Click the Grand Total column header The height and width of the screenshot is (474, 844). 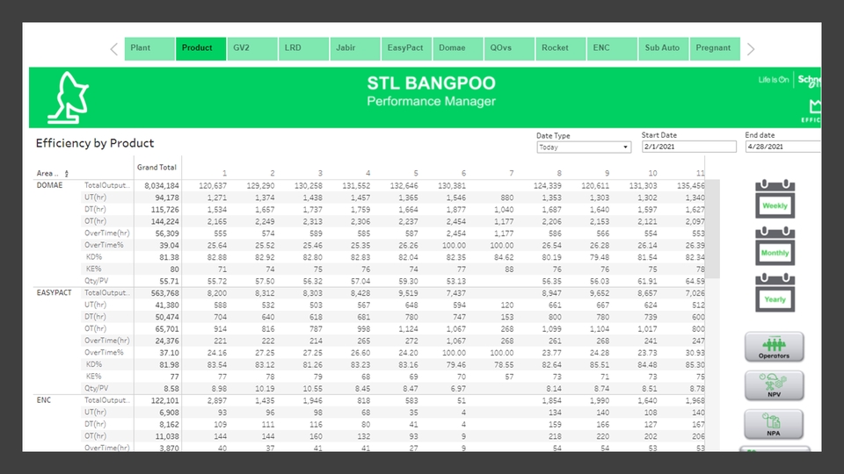tap(156, 168)
